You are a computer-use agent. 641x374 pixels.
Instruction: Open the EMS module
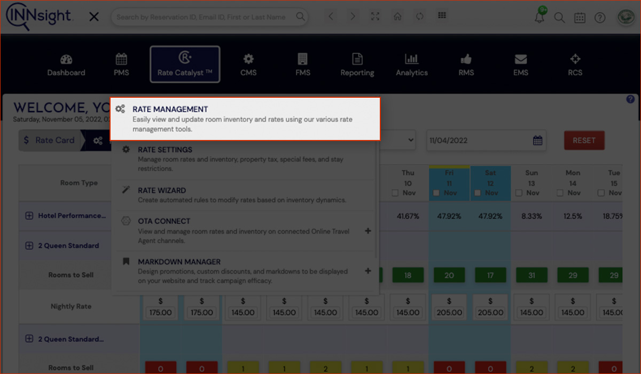pos(521,65)
